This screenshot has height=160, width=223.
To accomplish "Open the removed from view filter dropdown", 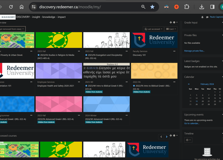I will click(x=12, y=29).
